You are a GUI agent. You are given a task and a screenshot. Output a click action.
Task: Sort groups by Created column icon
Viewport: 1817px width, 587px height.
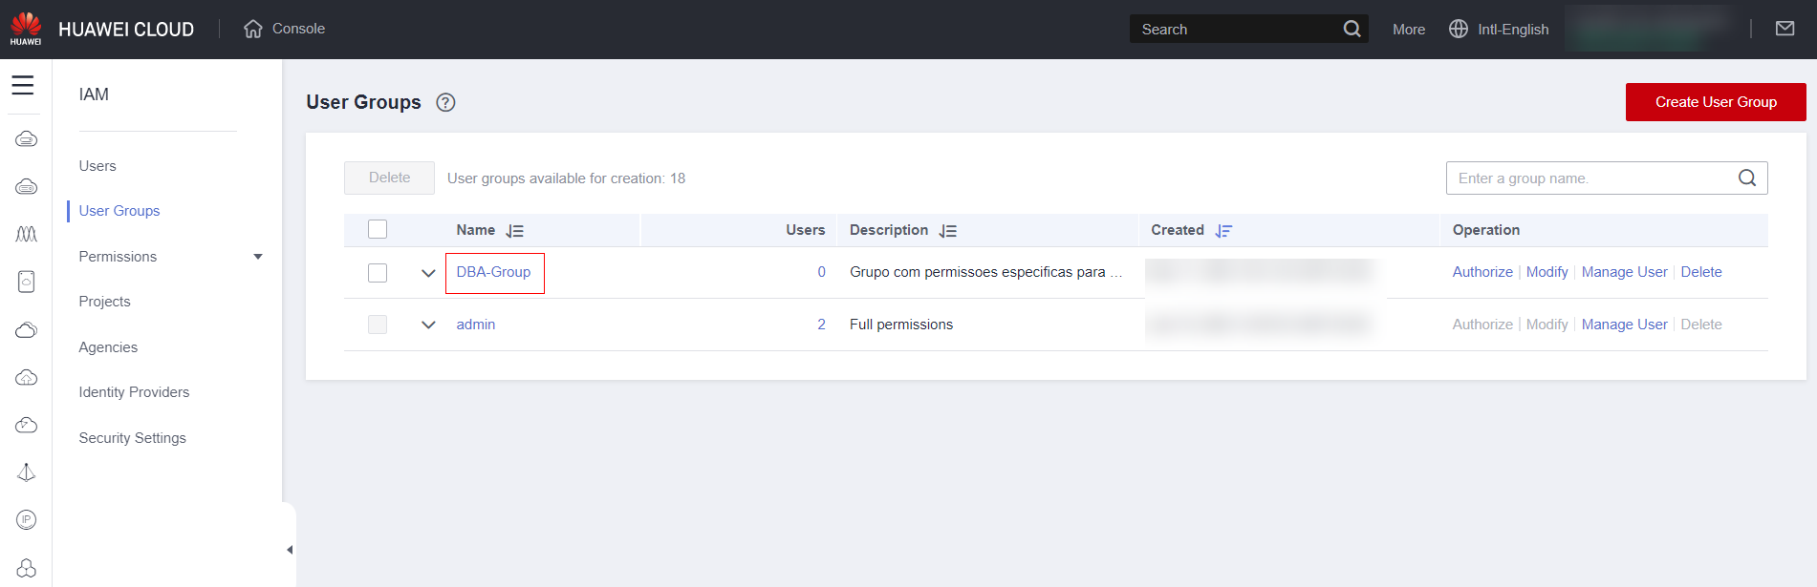(1223, 231)
